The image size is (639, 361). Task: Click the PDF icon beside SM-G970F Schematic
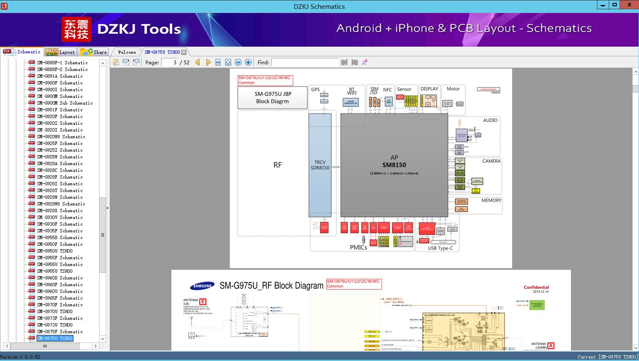(x=32, y=304)
